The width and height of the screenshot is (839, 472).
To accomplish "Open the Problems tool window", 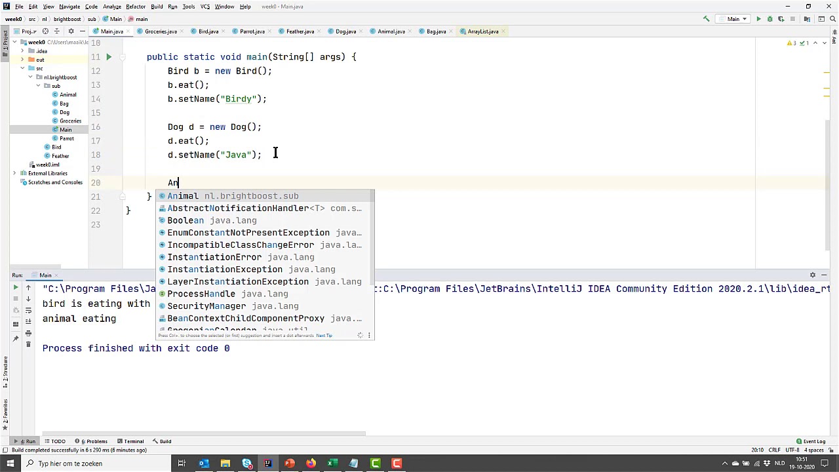I will tap(91, 441).
